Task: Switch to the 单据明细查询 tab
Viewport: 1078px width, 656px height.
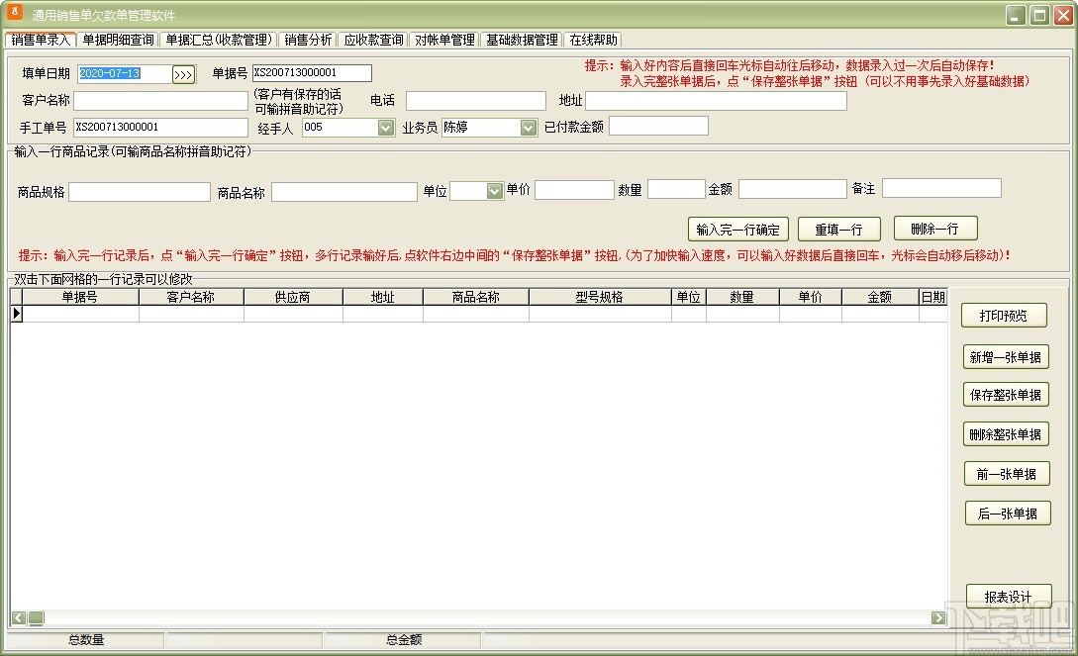Action: 116,40
